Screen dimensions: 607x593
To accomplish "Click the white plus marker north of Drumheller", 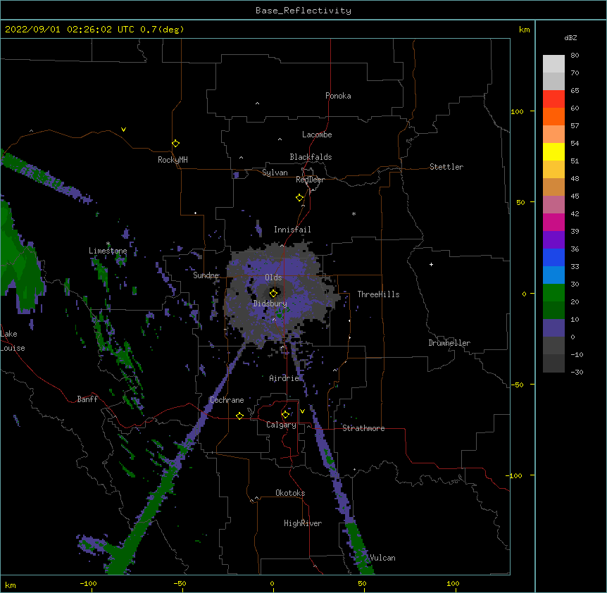I will [x=431, y=264].
